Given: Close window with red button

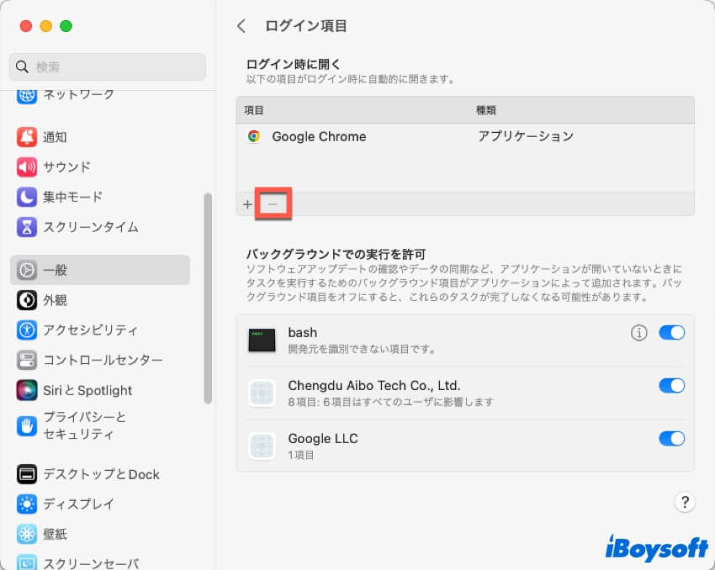Looking at the screenshot, I should click(x=26, y=26).
